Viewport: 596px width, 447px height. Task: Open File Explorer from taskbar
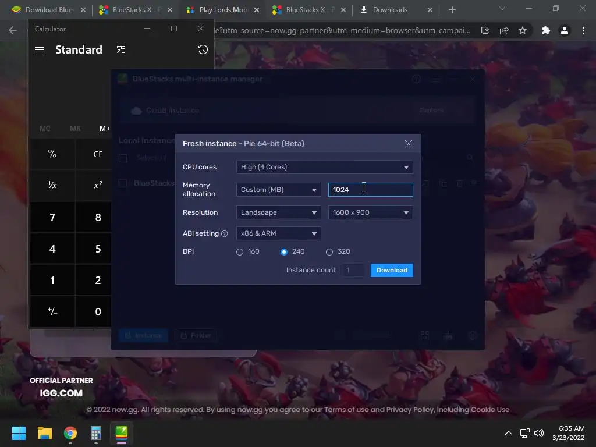[x=44, y=433]
